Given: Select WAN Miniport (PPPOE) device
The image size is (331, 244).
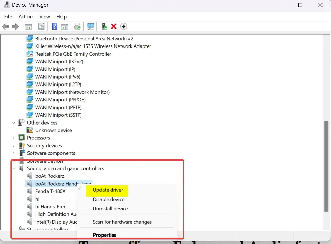Looking at the screenshot, I should [x=60, y=100].
